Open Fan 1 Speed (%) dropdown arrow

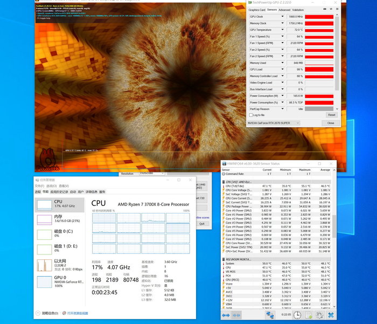click(283, 36)
